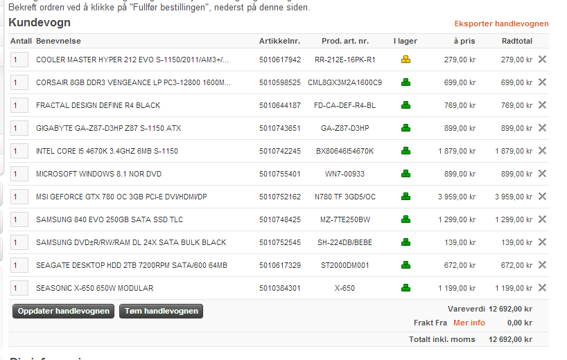Edit quantity for Gigabyte GA-Z87-D3HP
Viewport: 567px width, 360px height.
[19, 128]
